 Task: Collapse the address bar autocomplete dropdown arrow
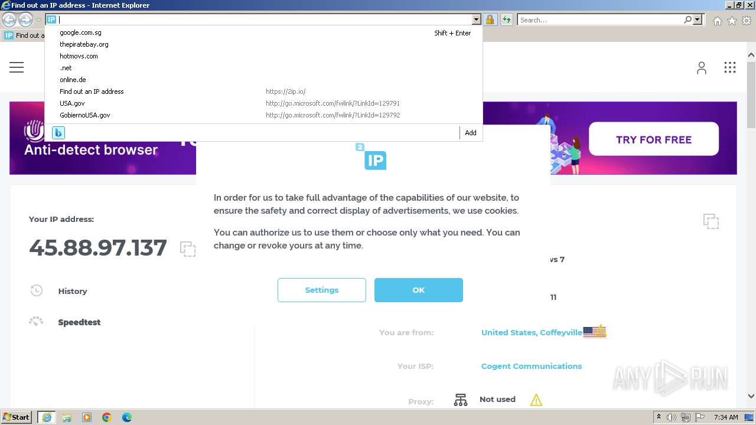click(x=477, y=19)
